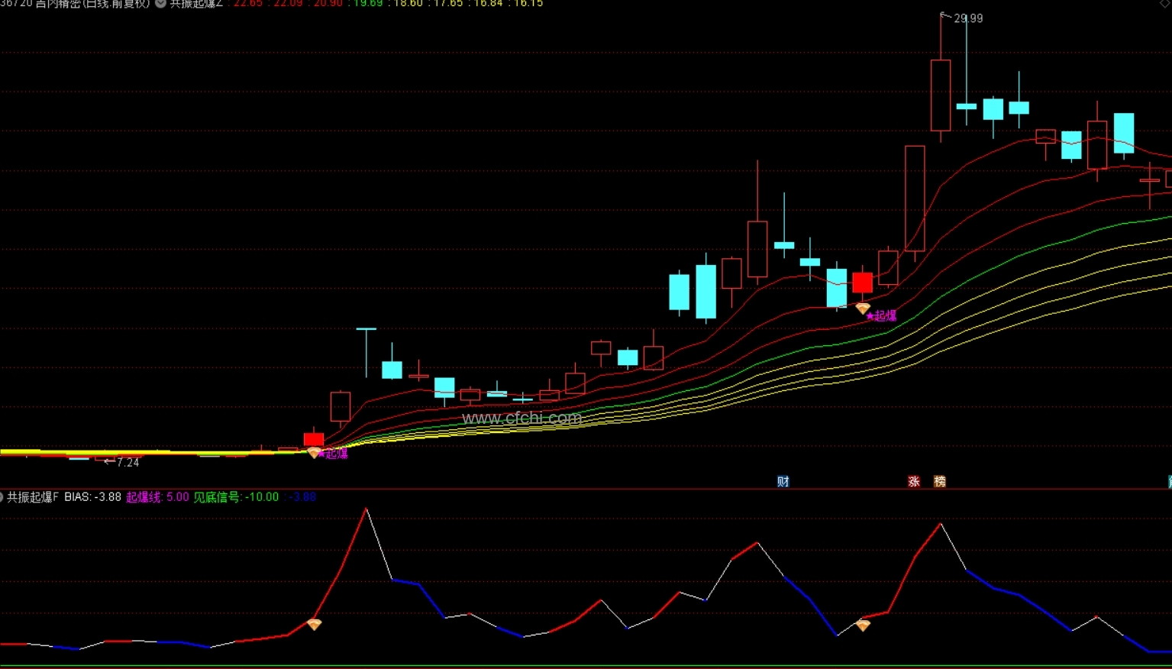The height and width of the screenshot is (669, 1172).
Task: Click the magenta ★起爆 label near first signal
Action: pos(333,454)
